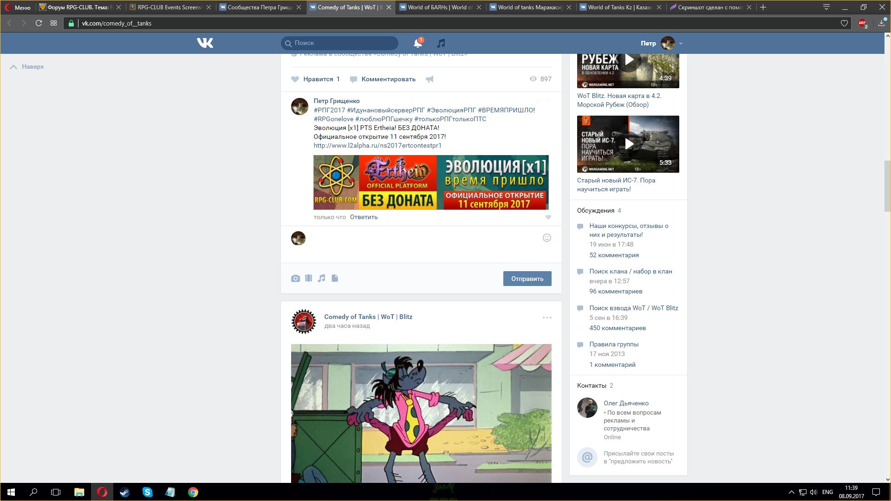
Task: Open the wolf cartoon post image
Action: pos(421,413)
